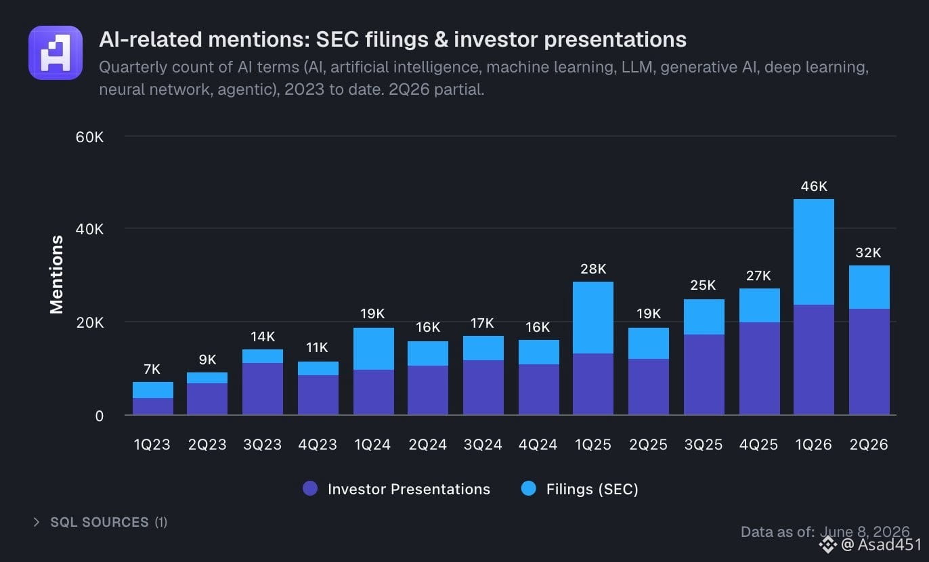Click the purple app logo icon

click(x=56, y=53)
